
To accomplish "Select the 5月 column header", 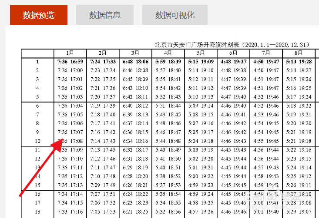I will (201, 53).
